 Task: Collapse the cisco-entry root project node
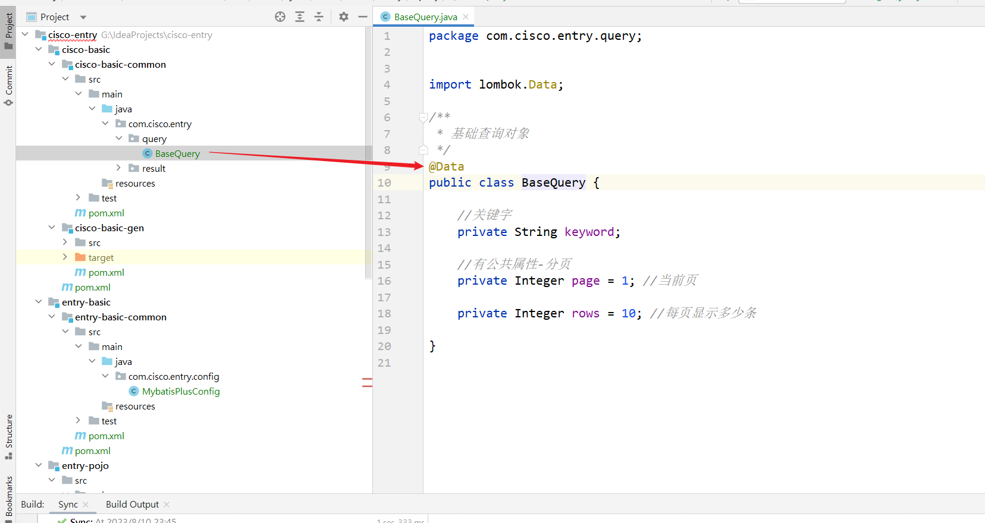25,34
